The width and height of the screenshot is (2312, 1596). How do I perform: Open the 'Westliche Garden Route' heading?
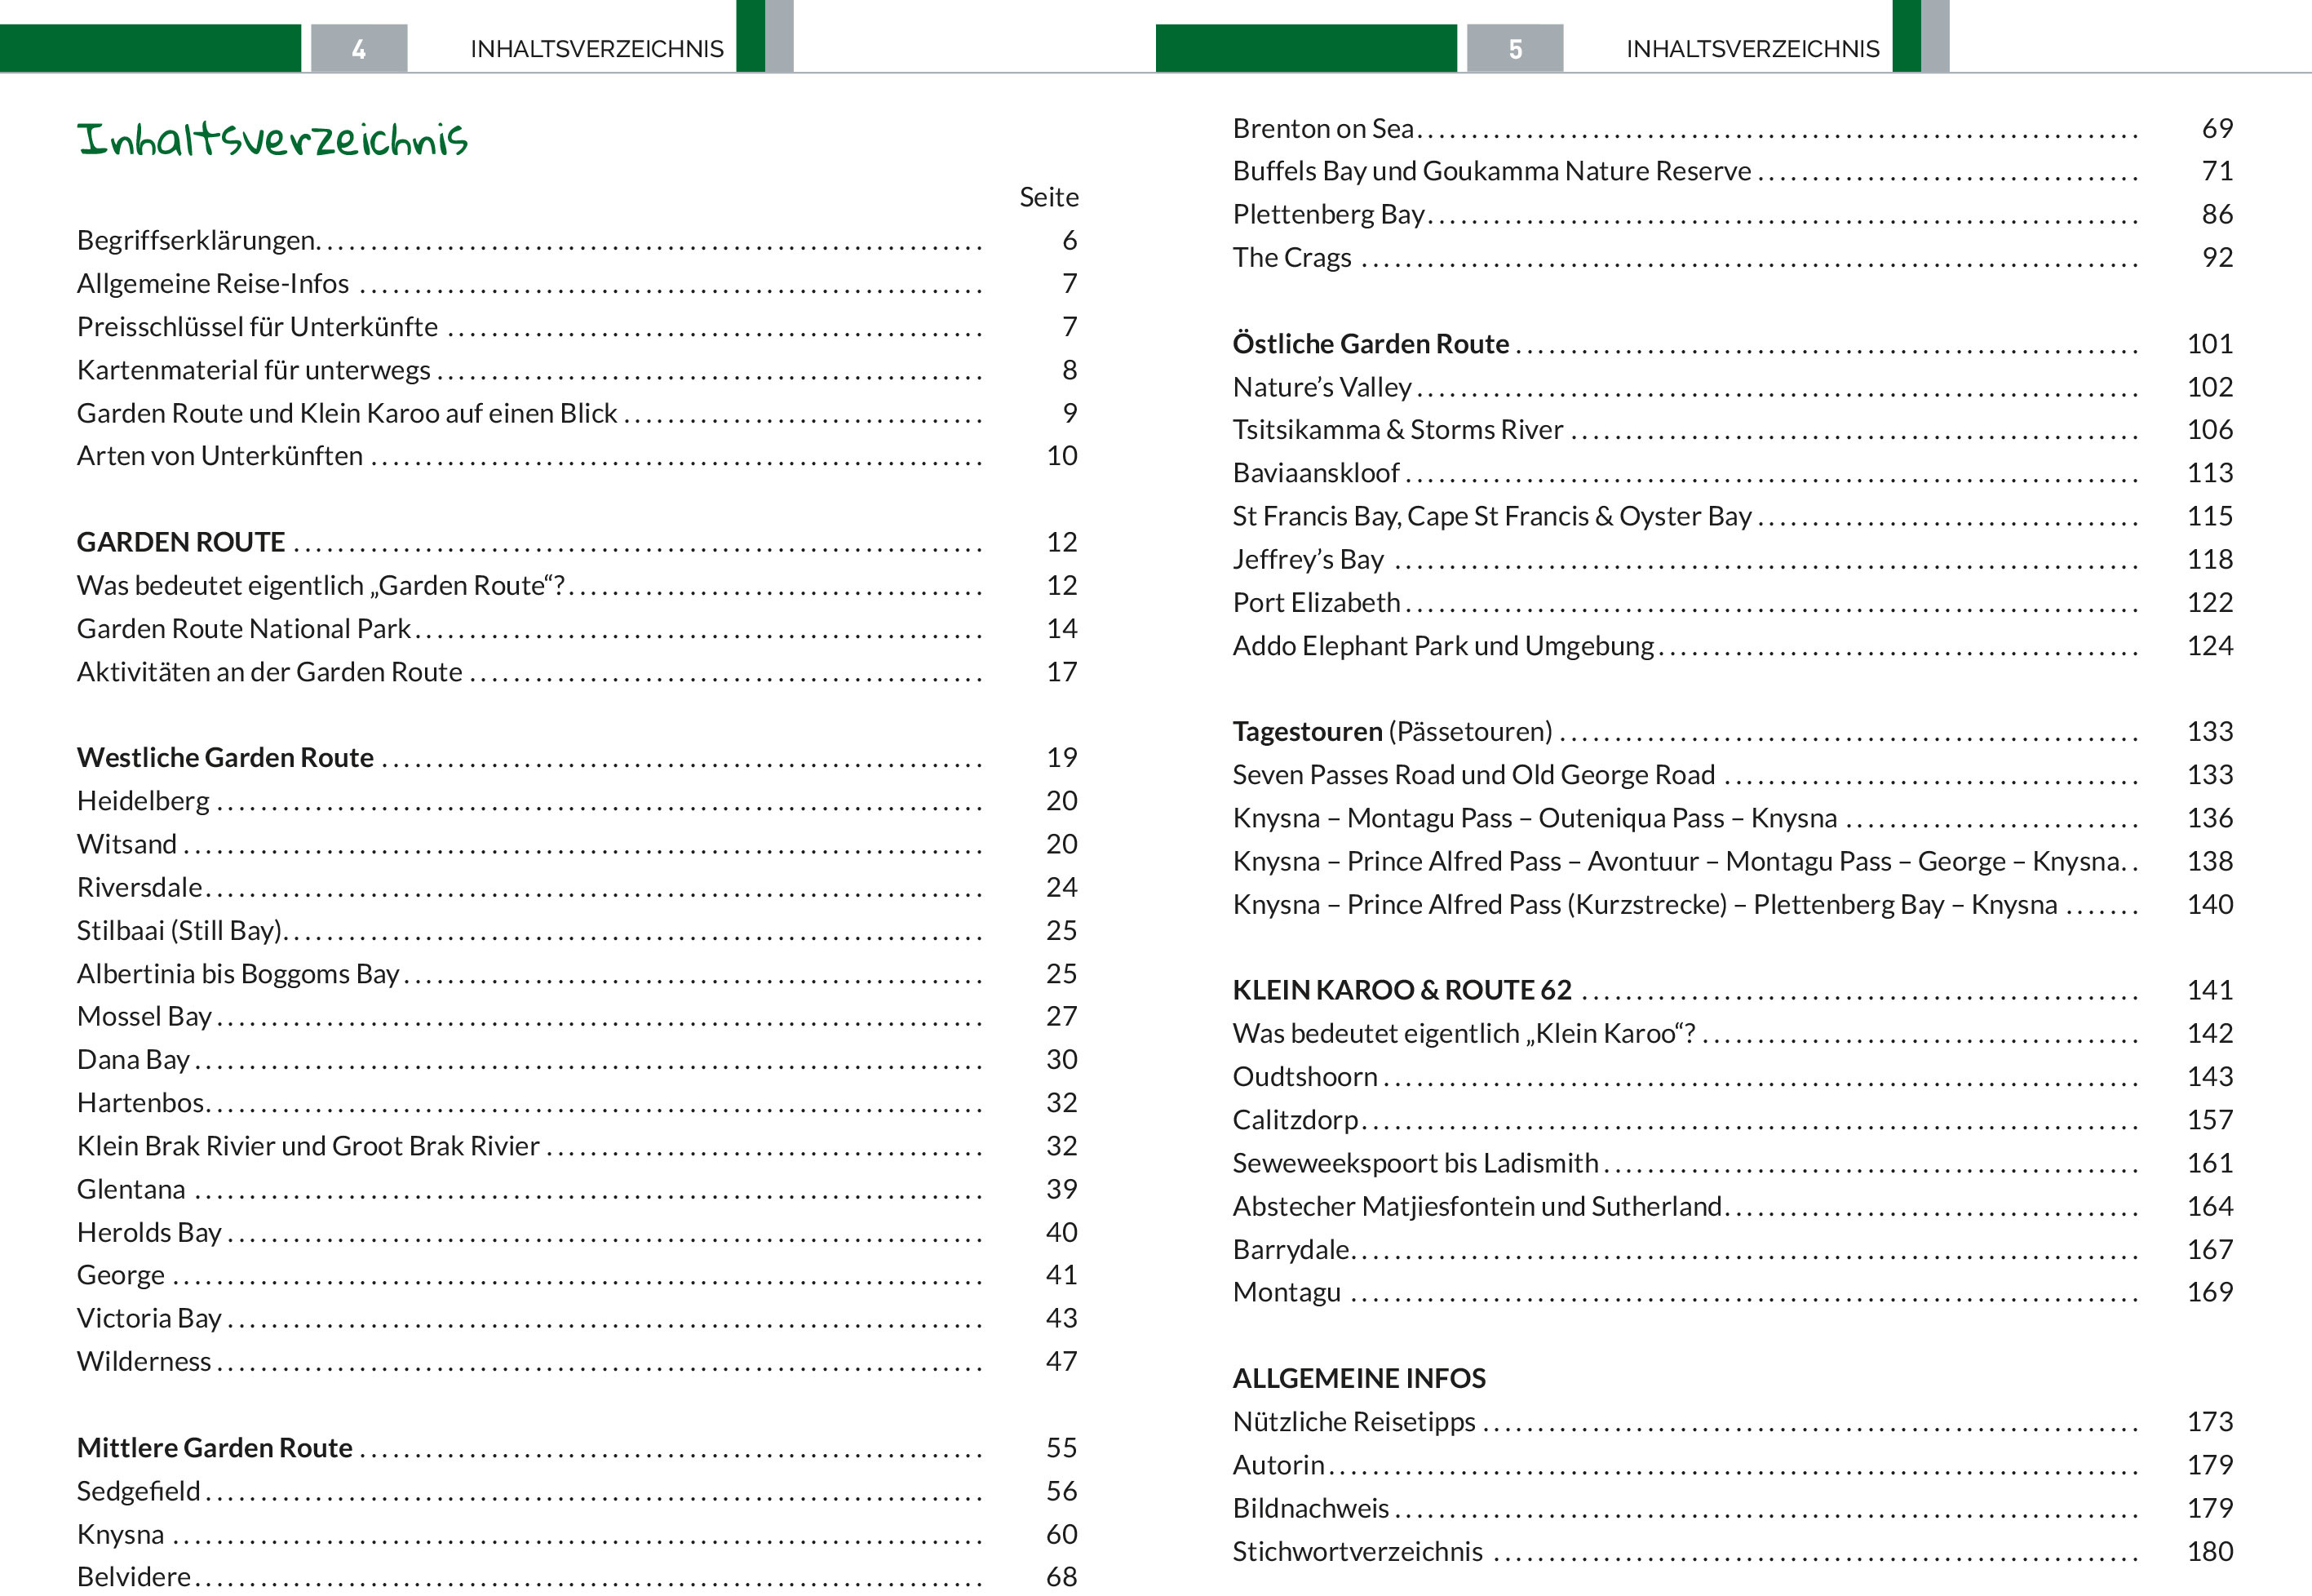[x=225, y=758]
